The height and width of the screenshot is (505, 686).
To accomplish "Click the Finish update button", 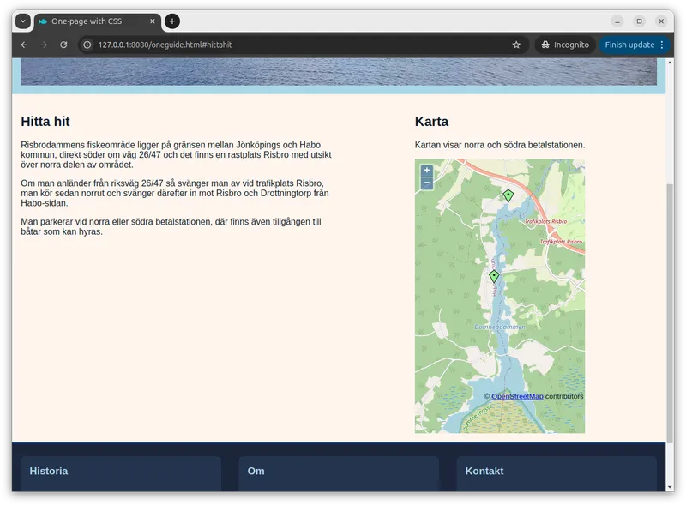I will pyautogui.click(x=629, y=45).
